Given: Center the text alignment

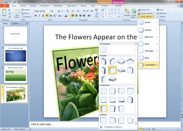Looking at the screenshot, I should (x=76, y=15).
